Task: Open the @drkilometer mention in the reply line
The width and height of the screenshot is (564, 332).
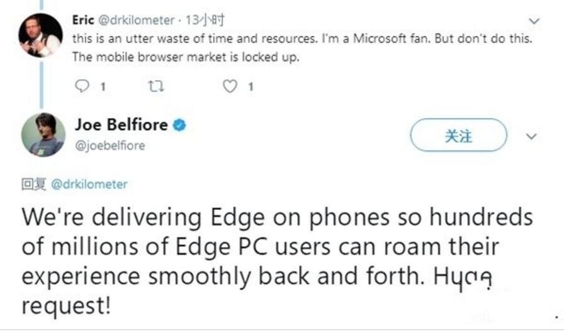Action: [x=89, y=184]
